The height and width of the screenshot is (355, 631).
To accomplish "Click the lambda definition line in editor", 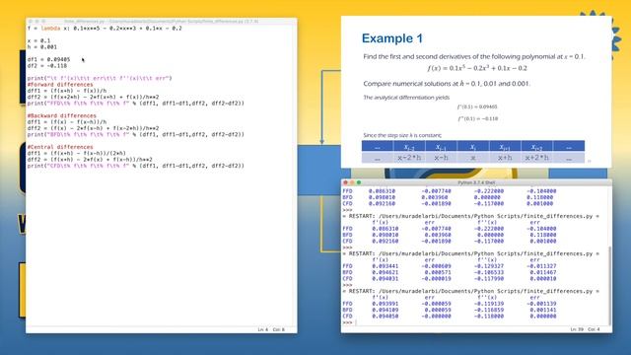I will click(105, 29).
